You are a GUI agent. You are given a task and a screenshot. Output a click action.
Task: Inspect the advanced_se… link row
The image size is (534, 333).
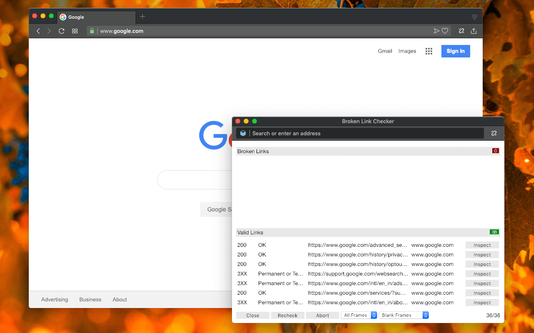pyautogui.click(x=482, y=245)
